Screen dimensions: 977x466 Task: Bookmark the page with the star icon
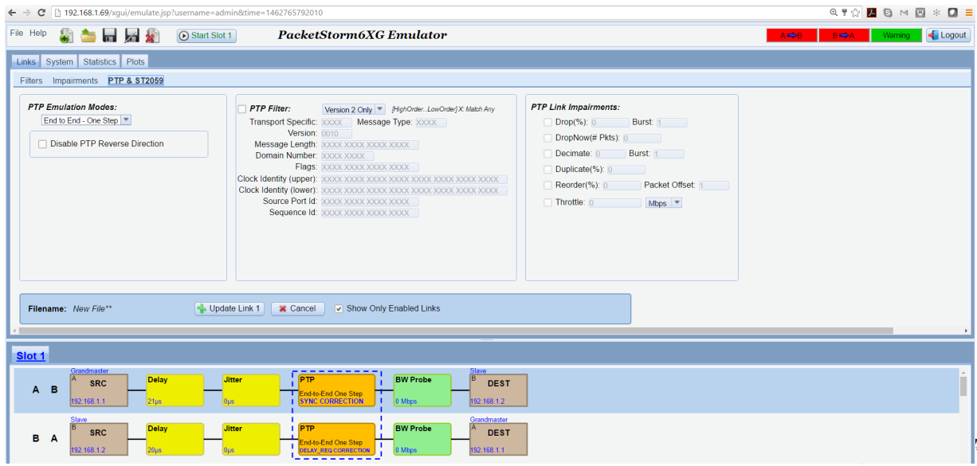point(855,13)
